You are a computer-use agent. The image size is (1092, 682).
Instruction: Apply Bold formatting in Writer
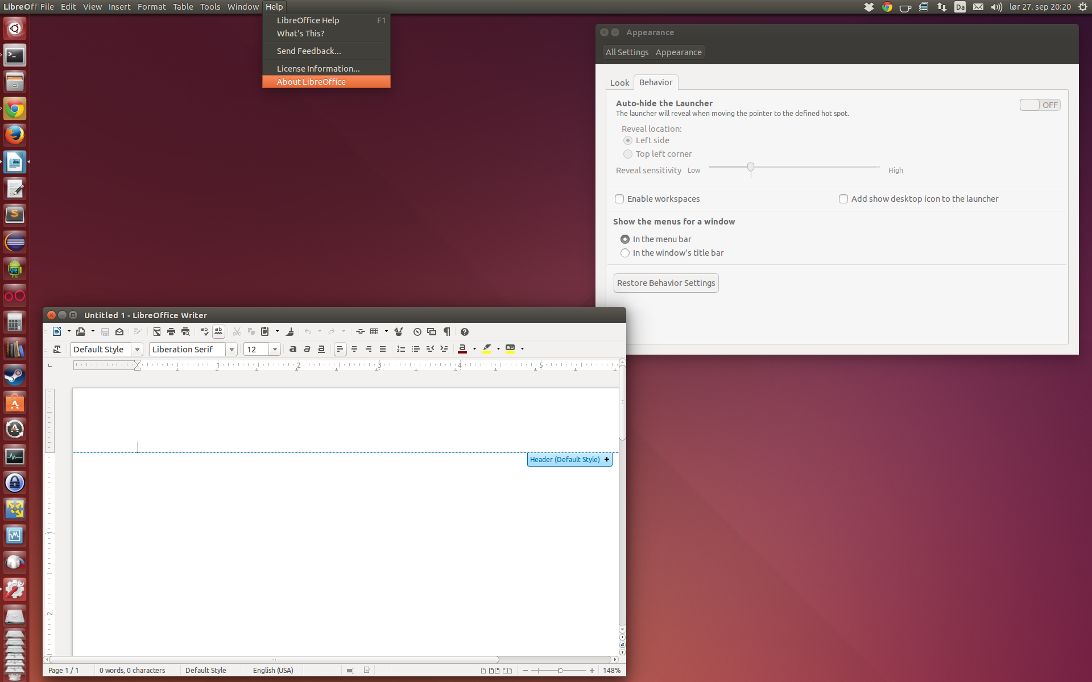click(293, 349)
